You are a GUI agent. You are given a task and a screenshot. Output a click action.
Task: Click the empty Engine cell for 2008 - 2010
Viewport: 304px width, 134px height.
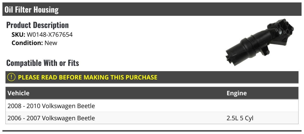click(x=261, y=106)
